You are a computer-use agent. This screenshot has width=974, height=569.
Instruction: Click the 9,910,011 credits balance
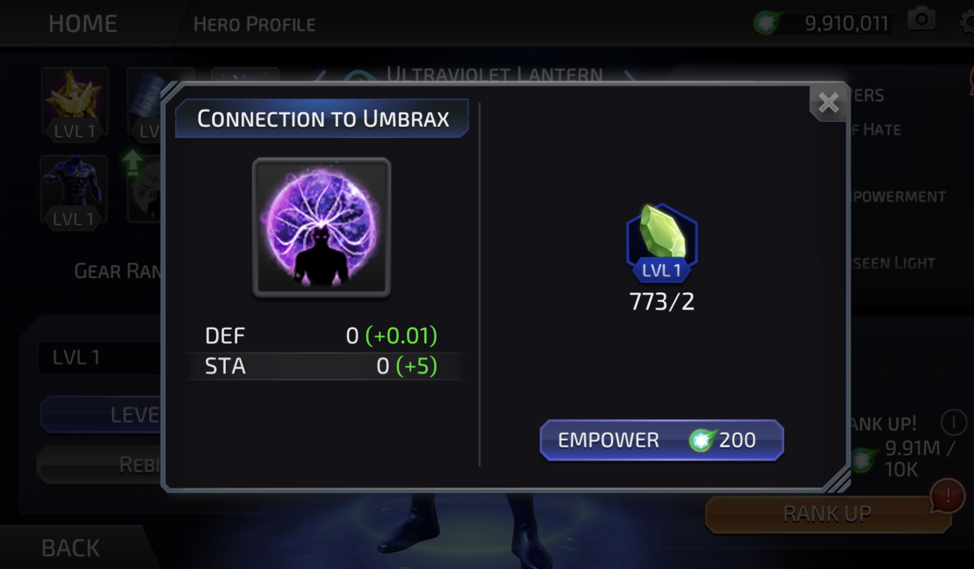(x=846, y=23)
